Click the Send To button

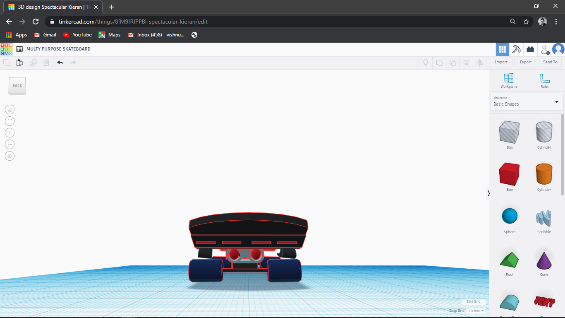pyautogui.click(x=550, y=62)
